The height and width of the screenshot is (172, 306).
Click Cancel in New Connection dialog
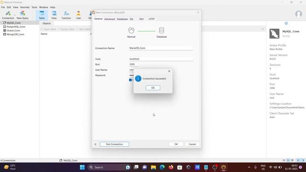pyautogui.click(x=192, y=144)
